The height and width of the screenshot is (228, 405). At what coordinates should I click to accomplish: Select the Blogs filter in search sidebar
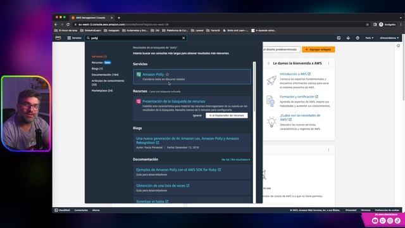(x=97, y=68)
